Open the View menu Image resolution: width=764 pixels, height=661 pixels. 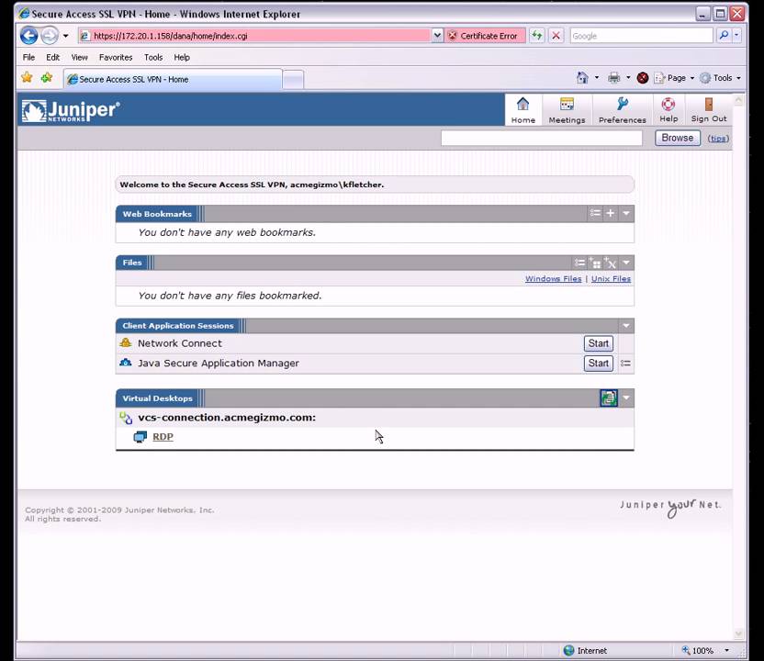tap(79, 57)
